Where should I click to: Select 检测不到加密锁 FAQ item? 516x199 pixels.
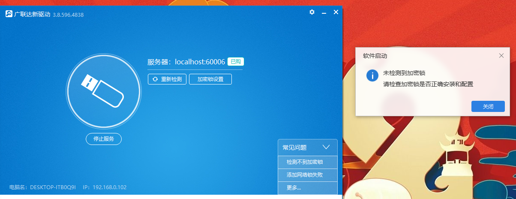pyautogui.click(x=308, y=163)
